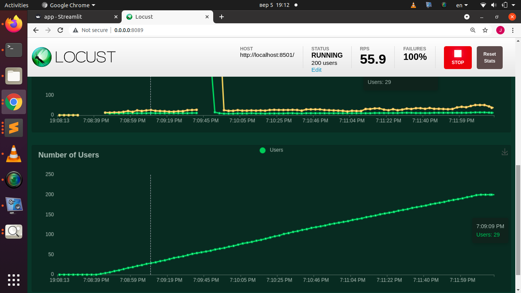521x293 pixels.
Task: Open the en keyboard language dropdown
Action: coord(462,5)
